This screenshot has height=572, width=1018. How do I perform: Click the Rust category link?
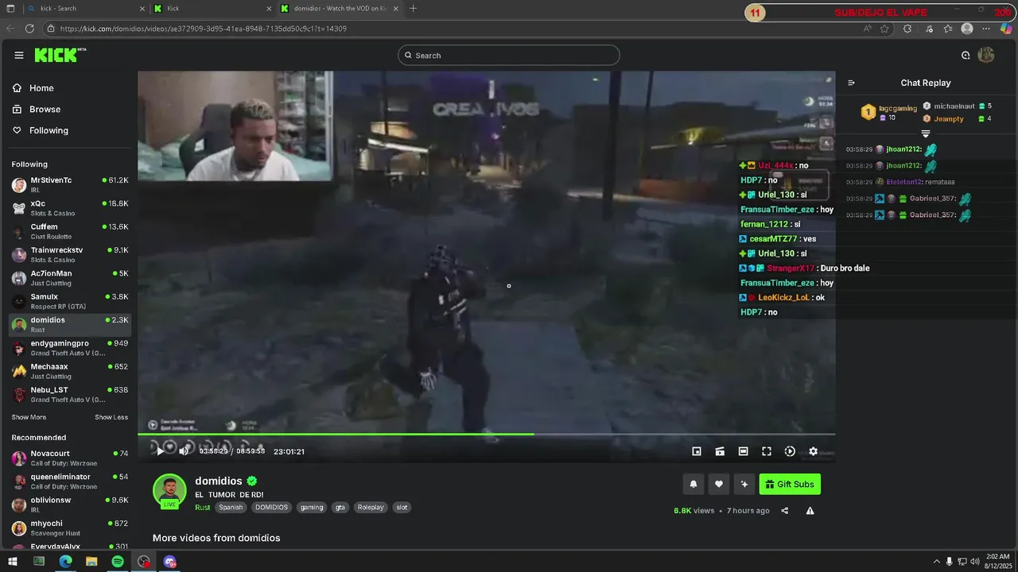click(x=202, y=507)
